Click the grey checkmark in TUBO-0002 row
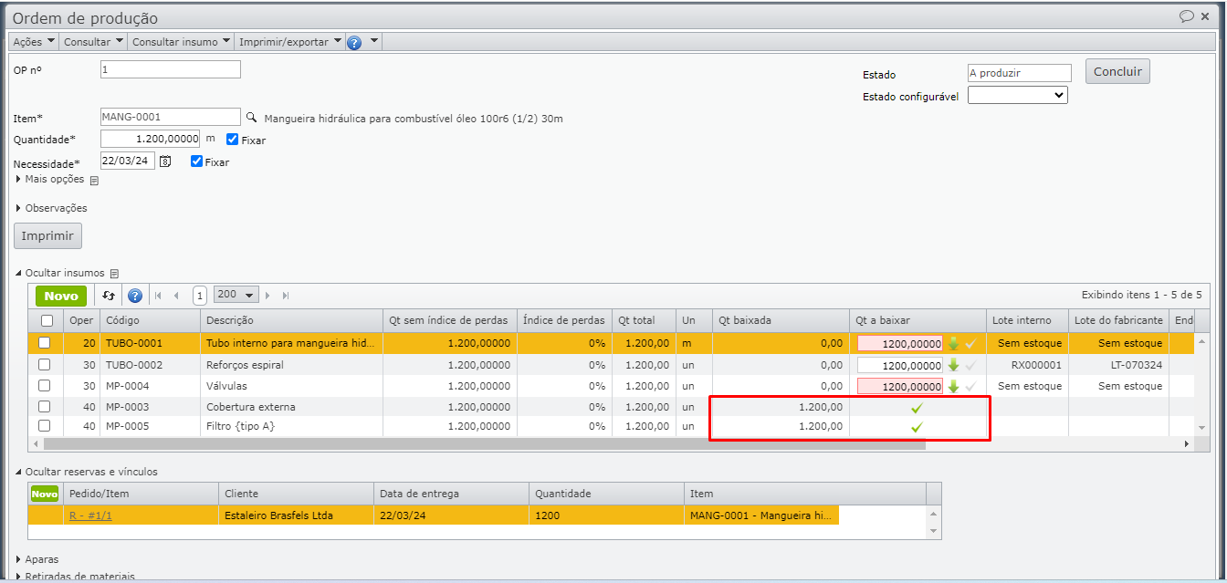Image resolution: width=1227 pixels, height=583 pixels. [x=970, y=365]
